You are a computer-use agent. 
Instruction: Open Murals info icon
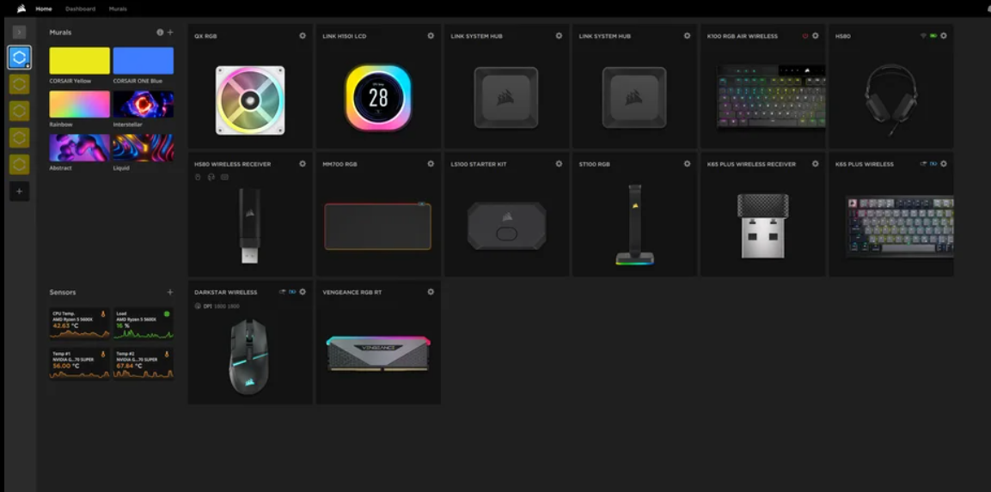[160, 33]
